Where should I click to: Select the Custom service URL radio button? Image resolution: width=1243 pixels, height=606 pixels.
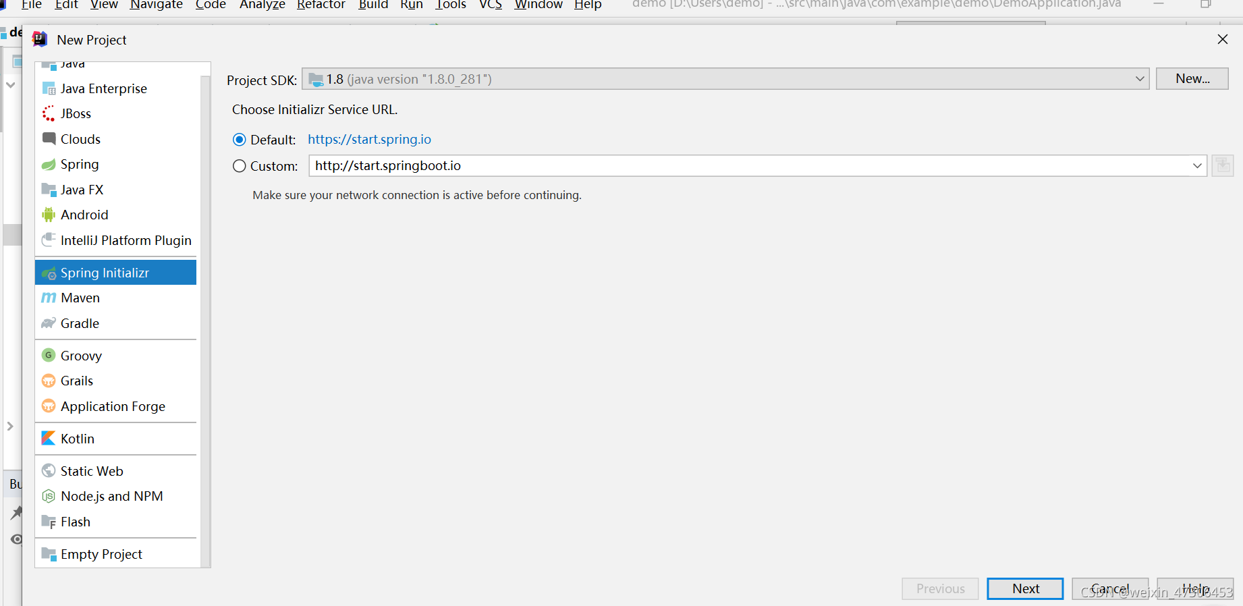pos(239,166)
